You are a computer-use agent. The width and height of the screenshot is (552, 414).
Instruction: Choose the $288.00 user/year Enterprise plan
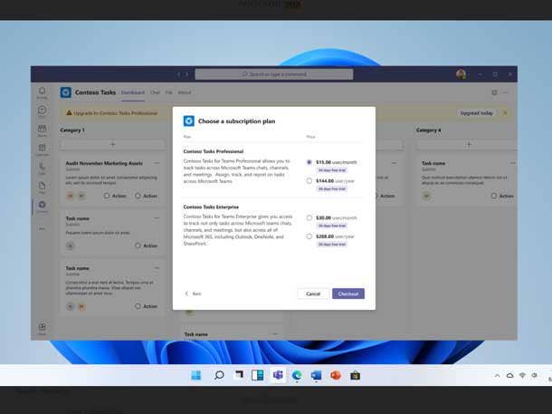coord(309,236)
